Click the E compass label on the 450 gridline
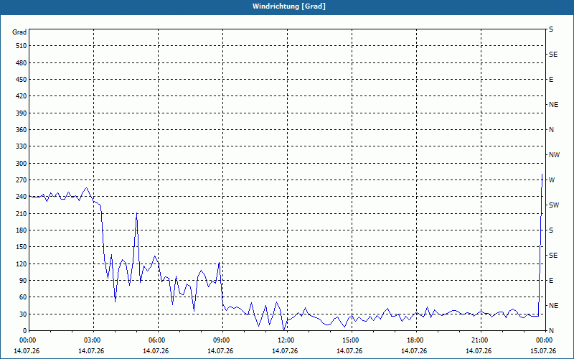 point(551,80)
